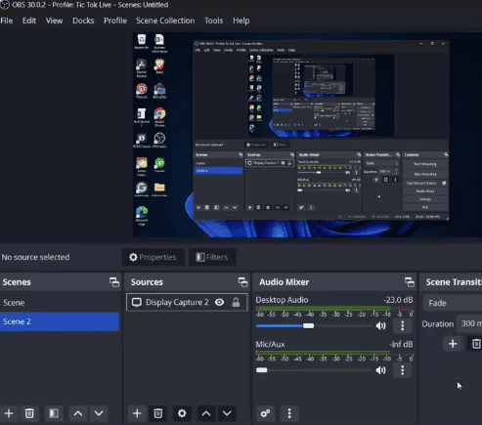Toggle the lock on Display Capture 2
Viewport: 482px width, 425px height.
[x=236, y=302]
